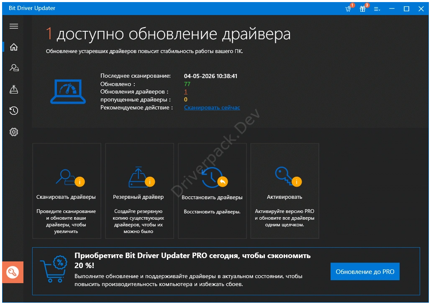The image size is (431, 304).
Task: Open the title bar menu list dropdown
Action: [x=377, y=9]
